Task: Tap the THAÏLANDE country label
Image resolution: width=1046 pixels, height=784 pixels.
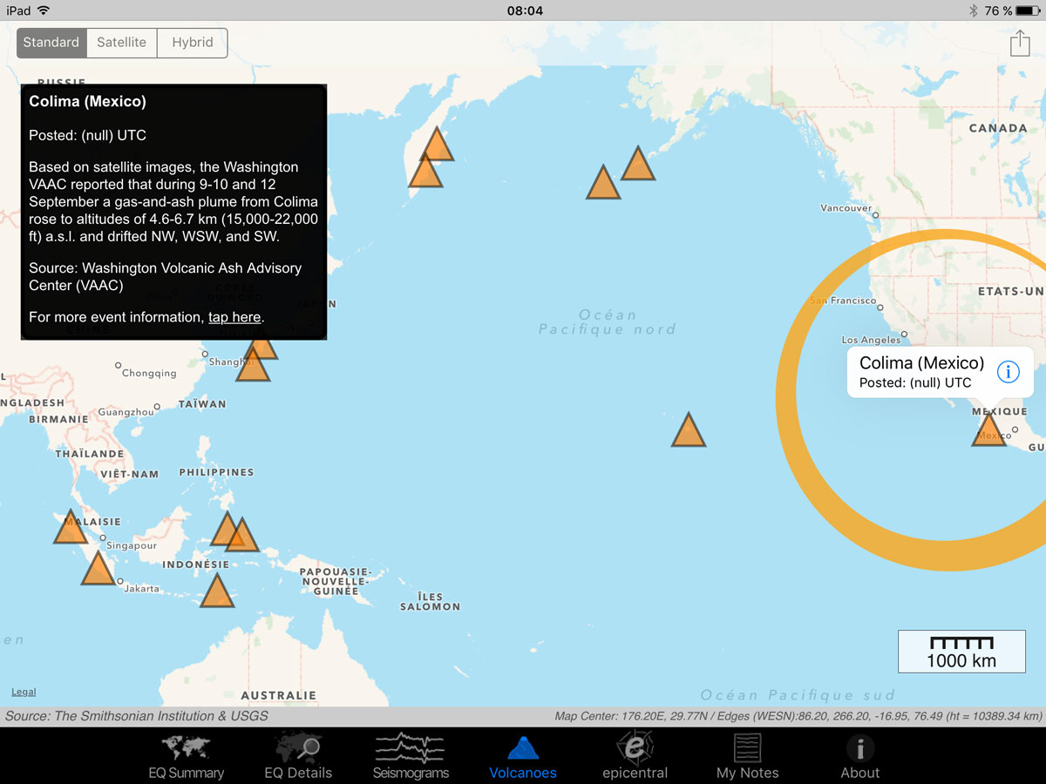Action: pos(90,454)
